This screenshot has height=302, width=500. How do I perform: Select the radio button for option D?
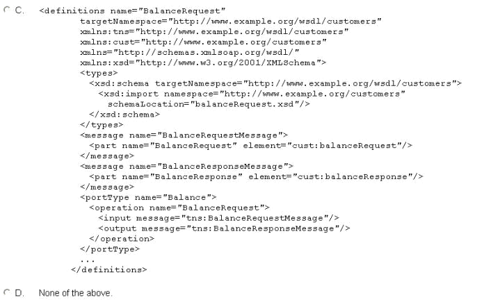(x=7, y=292)
